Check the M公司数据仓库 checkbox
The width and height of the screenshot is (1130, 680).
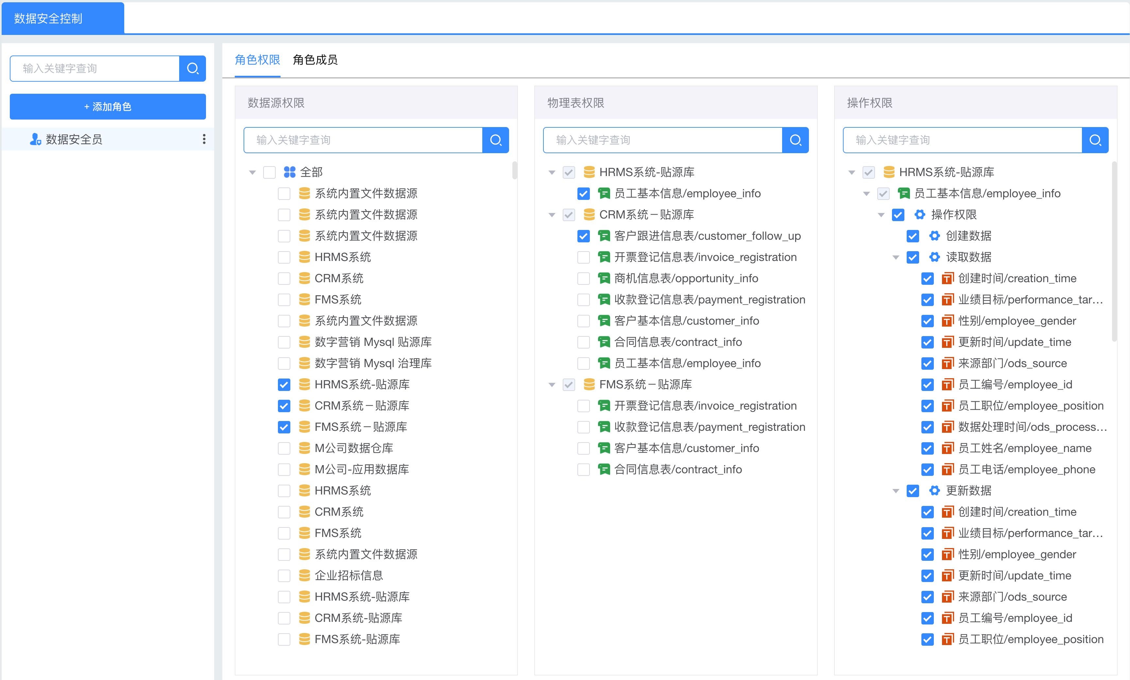284,448
